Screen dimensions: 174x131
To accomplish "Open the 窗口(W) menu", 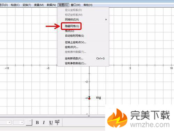I will pos(76,5).
